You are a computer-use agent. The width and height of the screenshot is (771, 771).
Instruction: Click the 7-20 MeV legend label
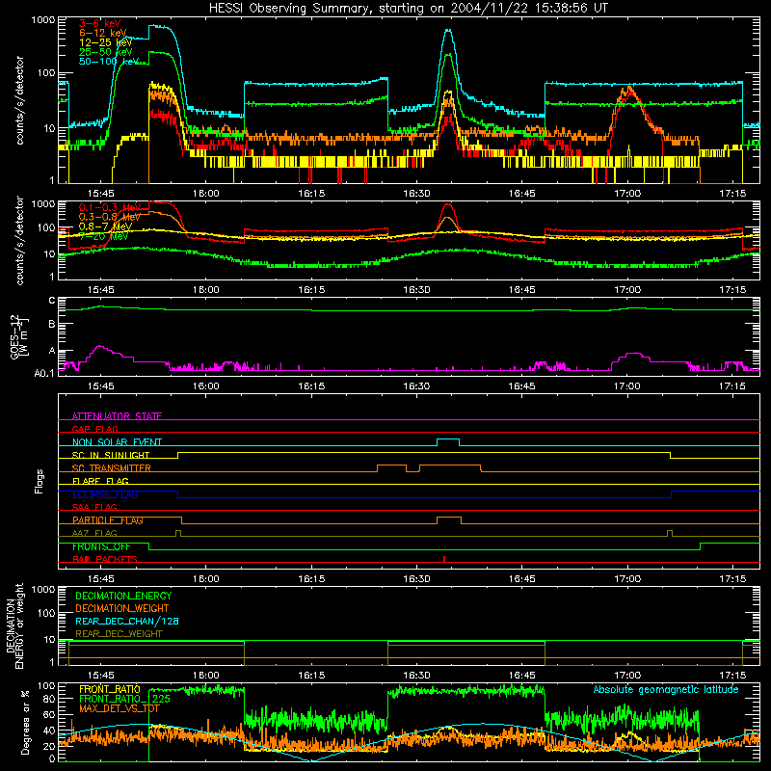[103, 236]
